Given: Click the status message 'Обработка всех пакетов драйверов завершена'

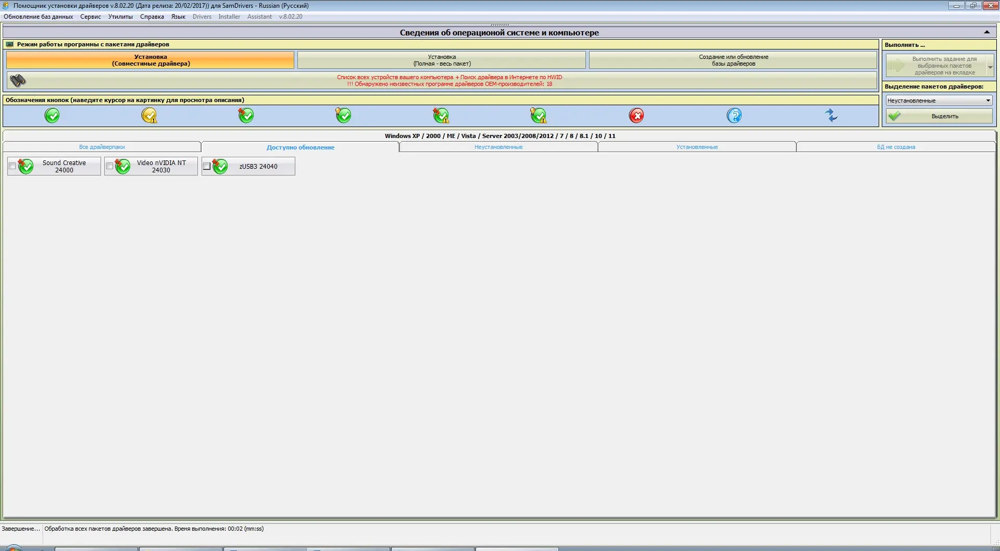Looking at the screenshot, I should tap(154, 529).
